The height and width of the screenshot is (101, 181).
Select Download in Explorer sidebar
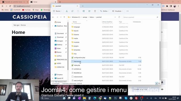[x=60, y=37]
